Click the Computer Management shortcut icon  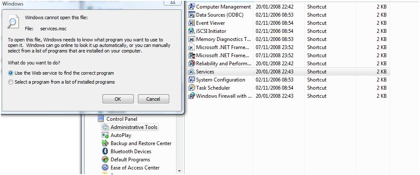[x=191, y=7]
